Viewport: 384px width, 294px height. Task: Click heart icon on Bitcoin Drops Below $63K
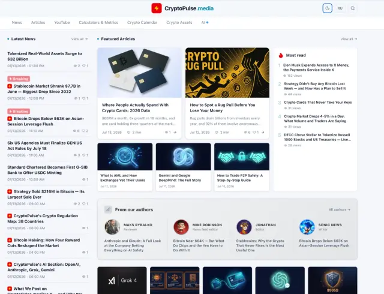pyautogui.click(x=83, y=131)
